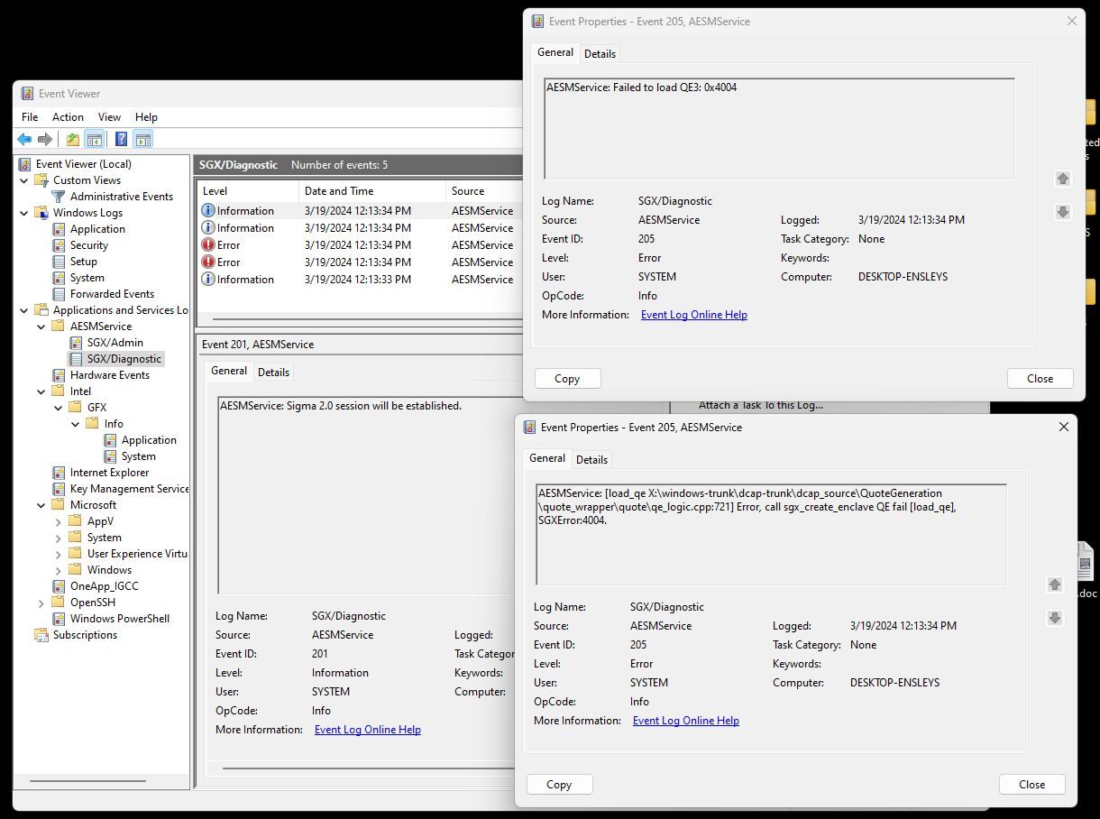Expand the AppV folder

pyautogui.click(x=59, y=521)
